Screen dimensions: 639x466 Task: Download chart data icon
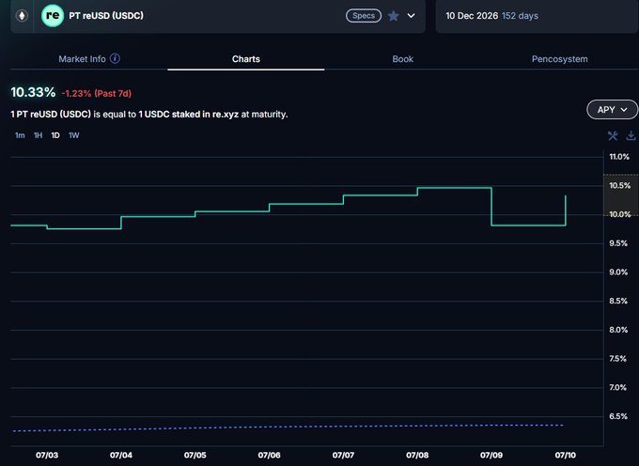pos(631,135)
